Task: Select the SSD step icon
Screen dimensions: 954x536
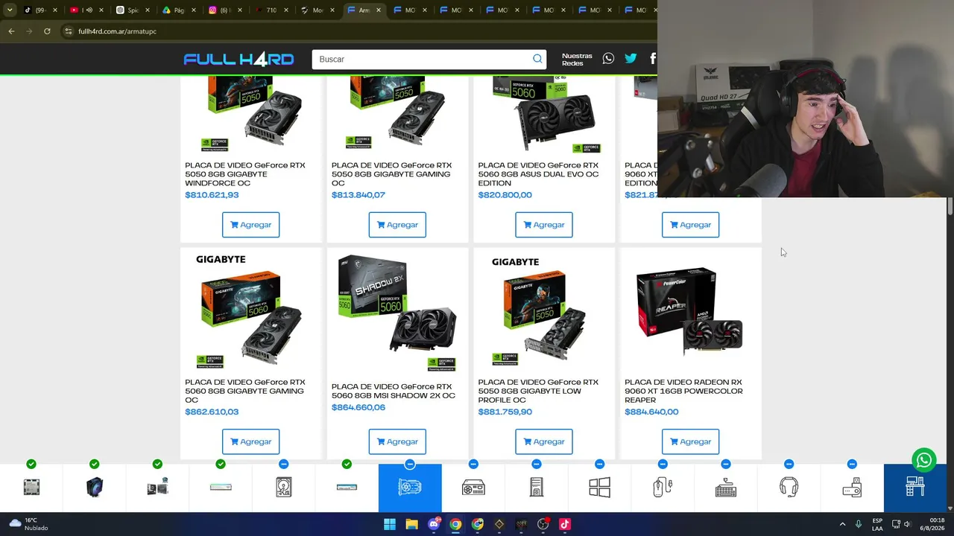Action: [x=347, y=488]
